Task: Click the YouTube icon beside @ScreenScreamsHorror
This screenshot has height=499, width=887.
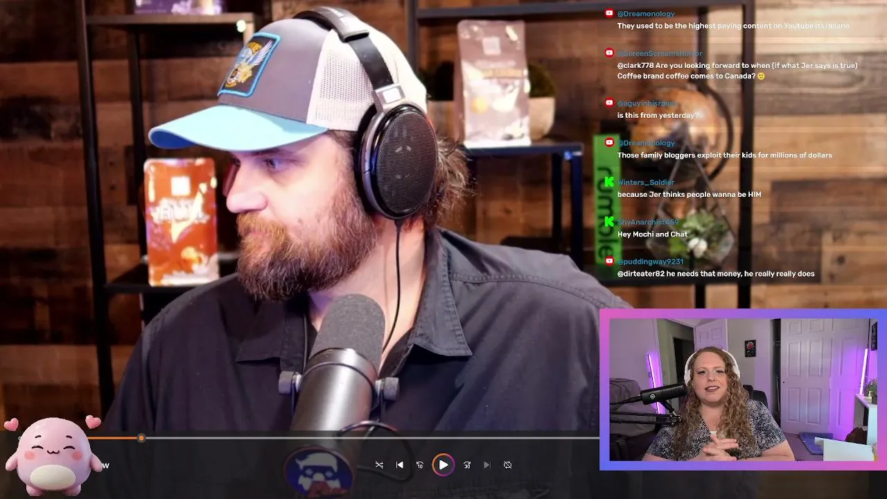Action: 609,53
